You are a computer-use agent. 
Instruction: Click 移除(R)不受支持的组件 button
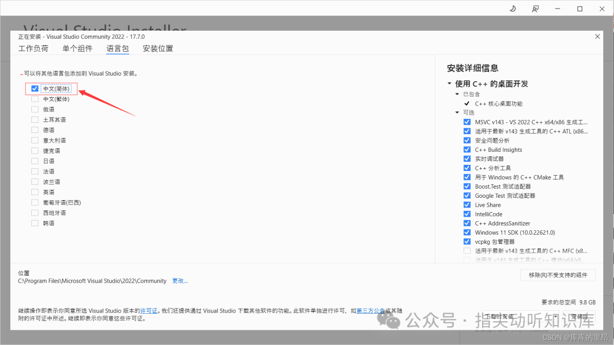coord(558,275)
